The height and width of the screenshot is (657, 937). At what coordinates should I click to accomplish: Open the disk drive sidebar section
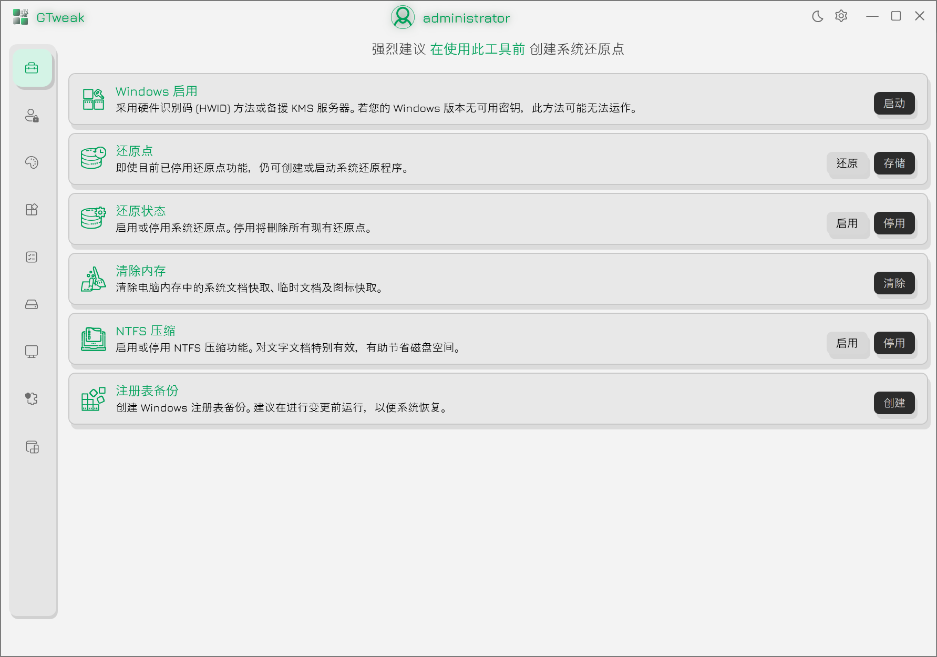[32, 304]
